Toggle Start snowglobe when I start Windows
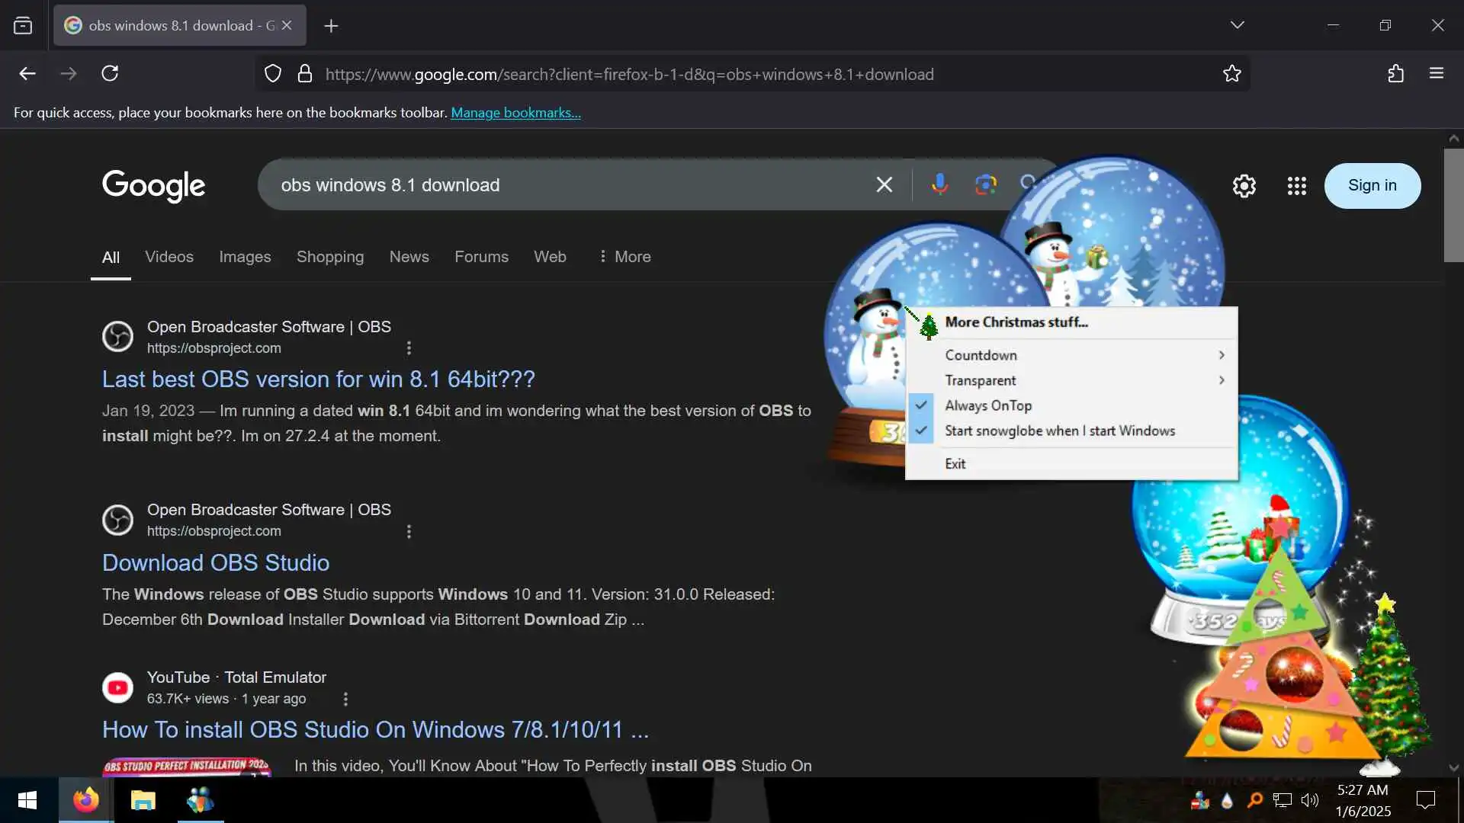The width and height of the screenshot is (1464, 823). [x=1060, y=431]
